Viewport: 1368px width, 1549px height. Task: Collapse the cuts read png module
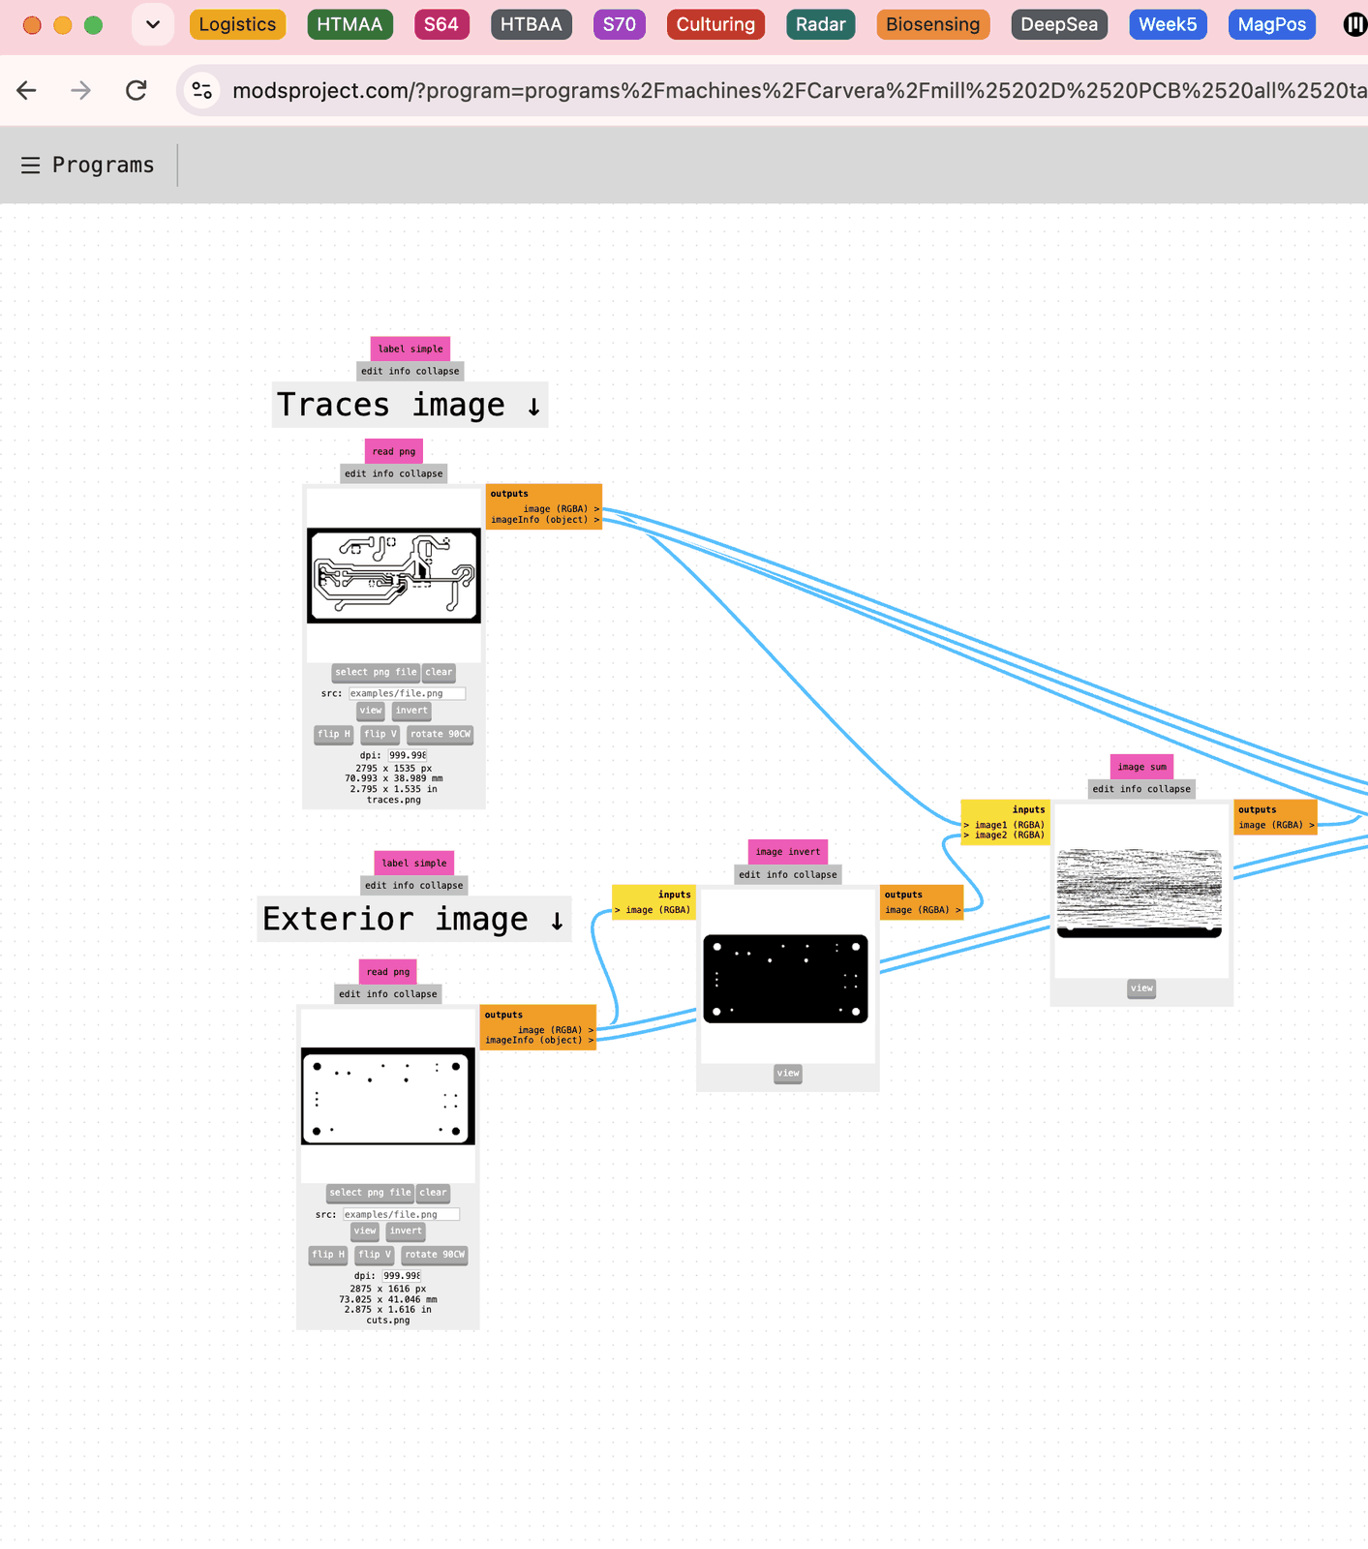tap(415, 993)
